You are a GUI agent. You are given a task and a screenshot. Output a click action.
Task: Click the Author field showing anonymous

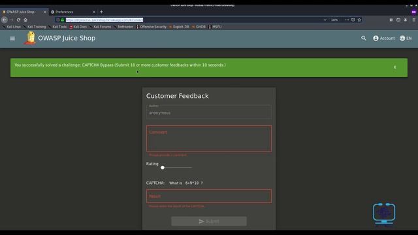click(x=209, y=112)
